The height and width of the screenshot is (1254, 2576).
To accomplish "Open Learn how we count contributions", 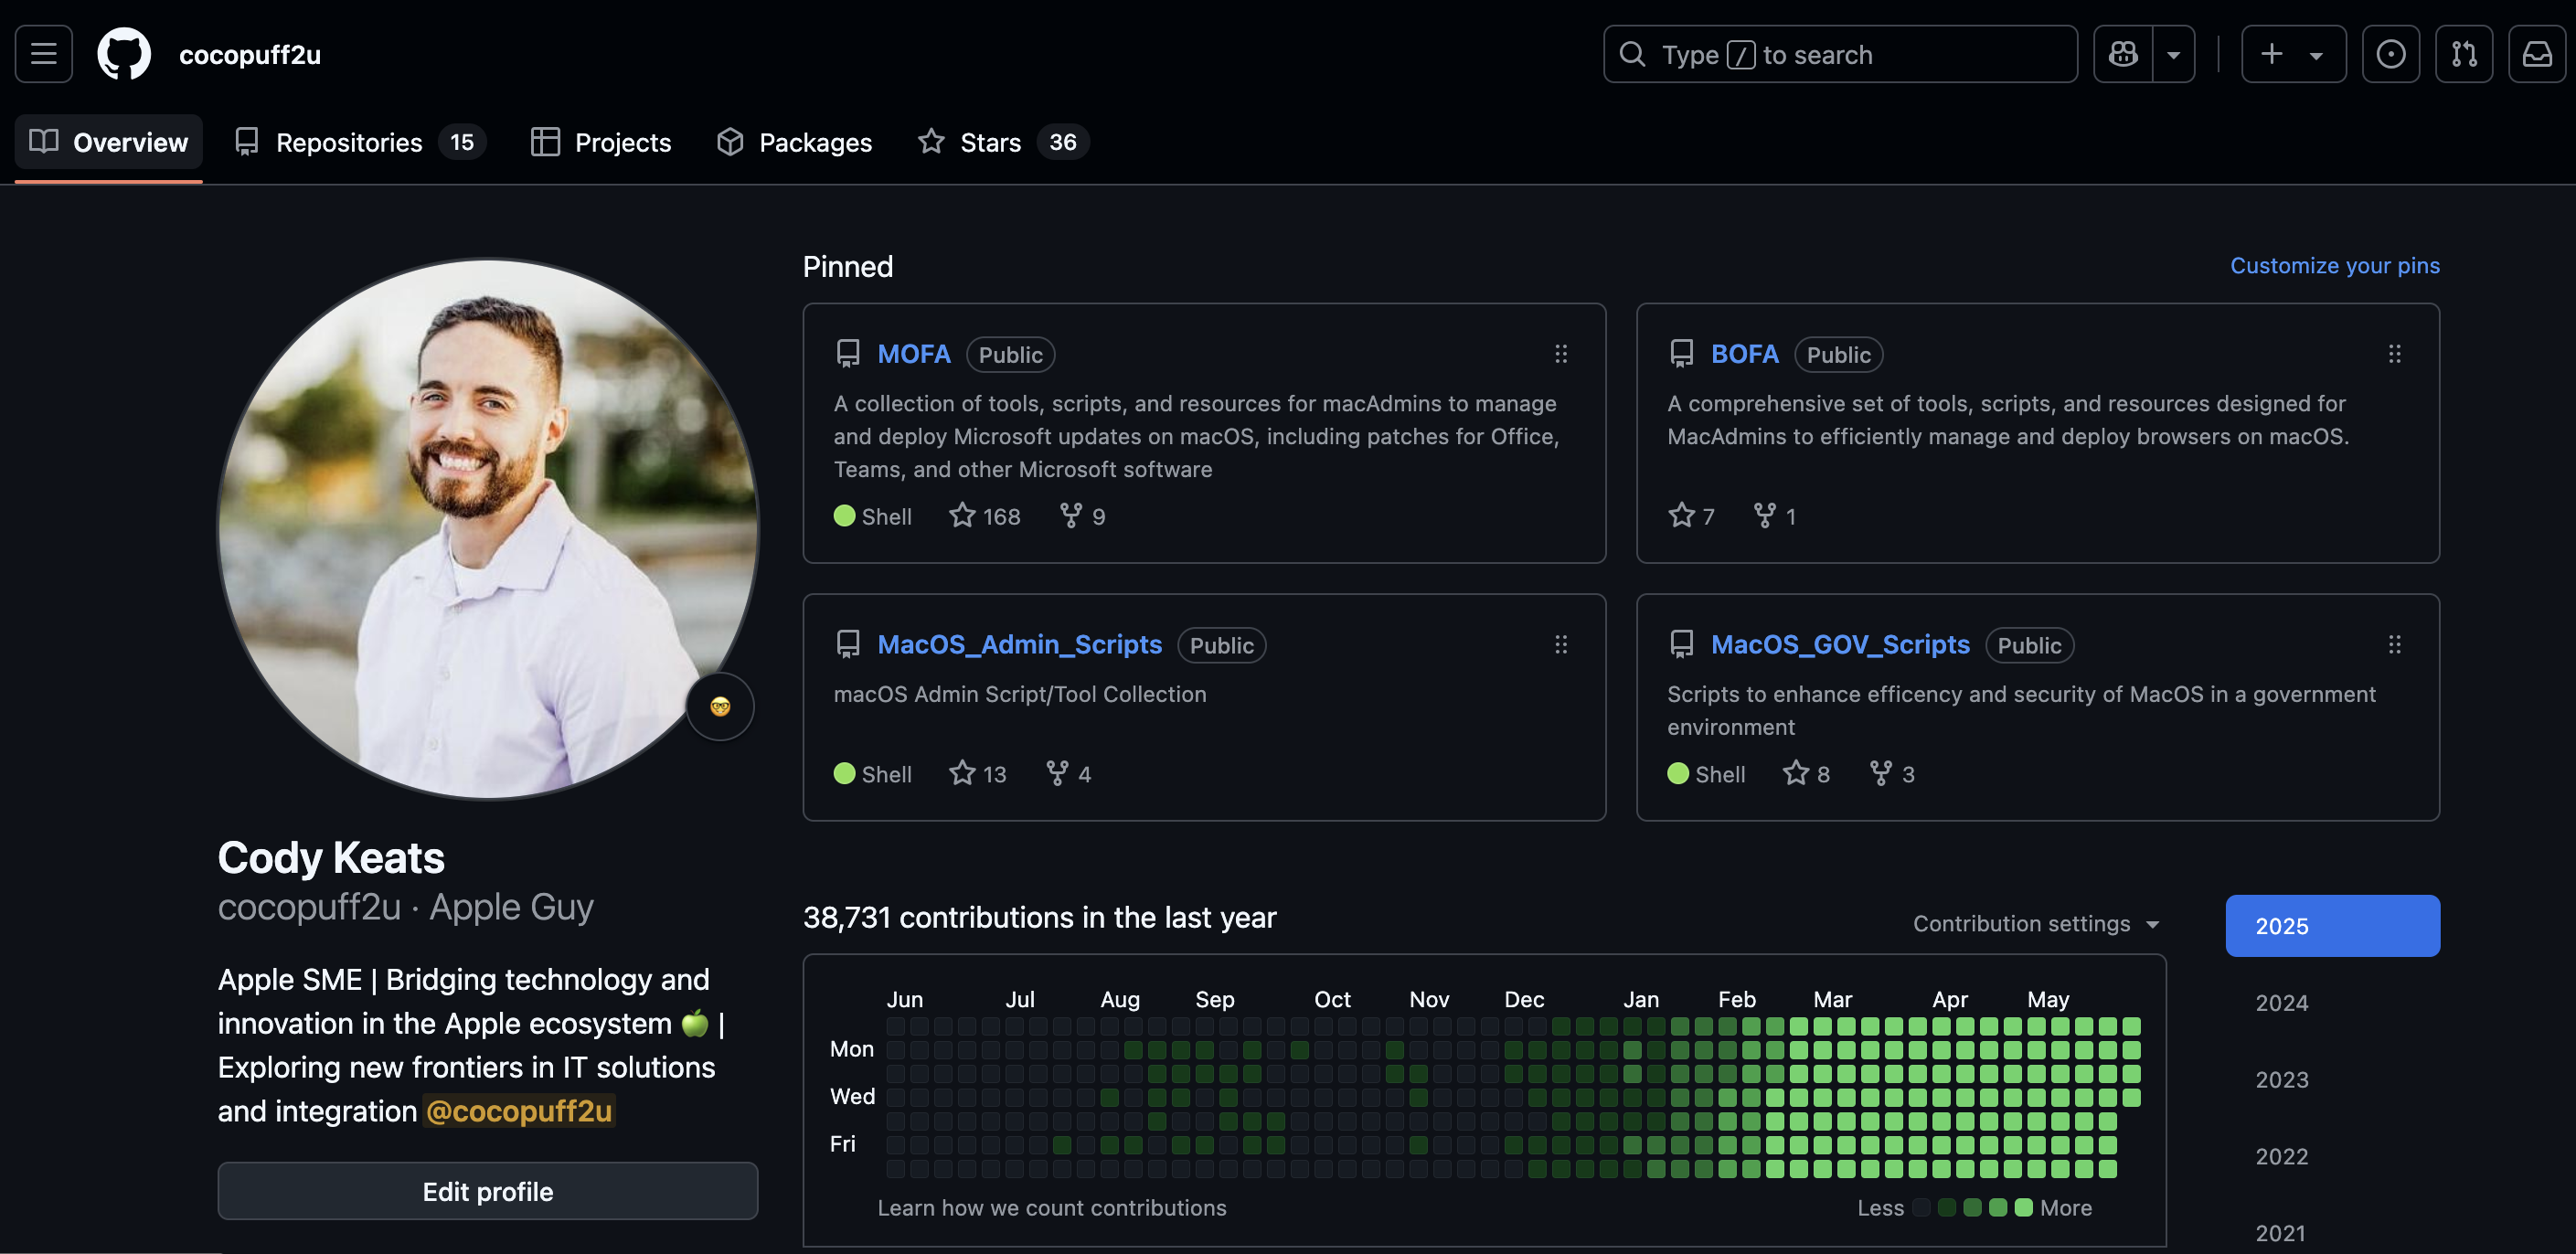I will [x=1052, y=1208].
